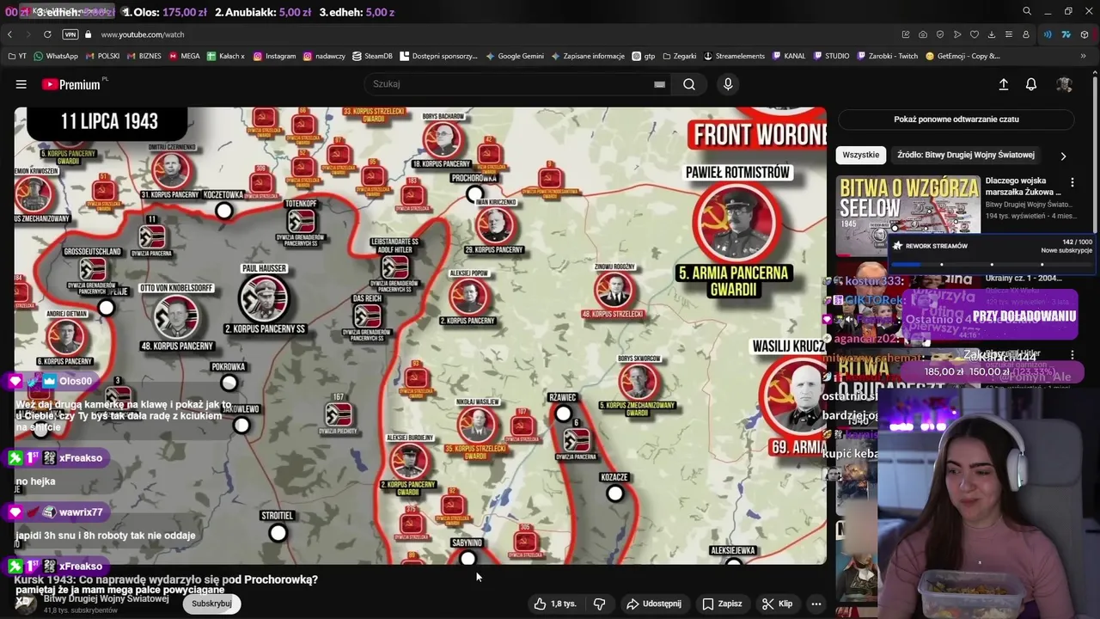
Task: Click the shield protection icon in the address bar
Action: coord(940,34)
